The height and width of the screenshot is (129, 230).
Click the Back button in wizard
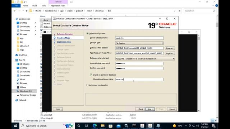click(140, 109)
